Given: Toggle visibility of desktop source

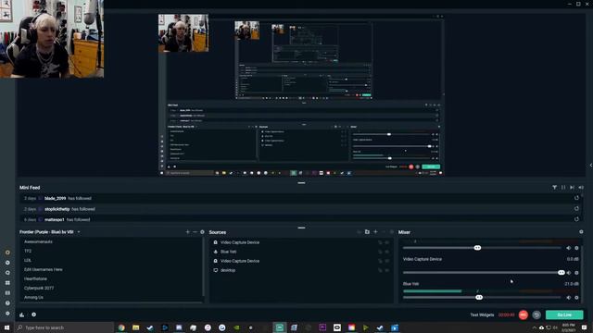Looking at the screenshot, I should pos(387,270).
